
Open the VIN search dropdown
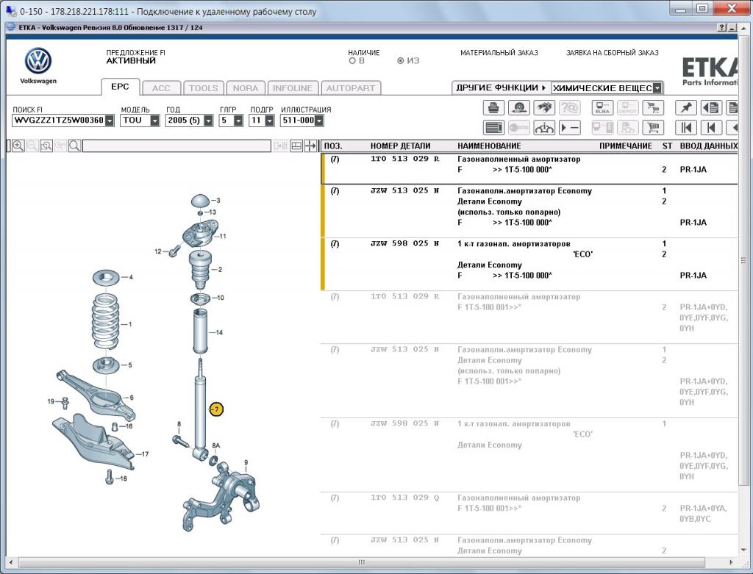click(110, 121)
